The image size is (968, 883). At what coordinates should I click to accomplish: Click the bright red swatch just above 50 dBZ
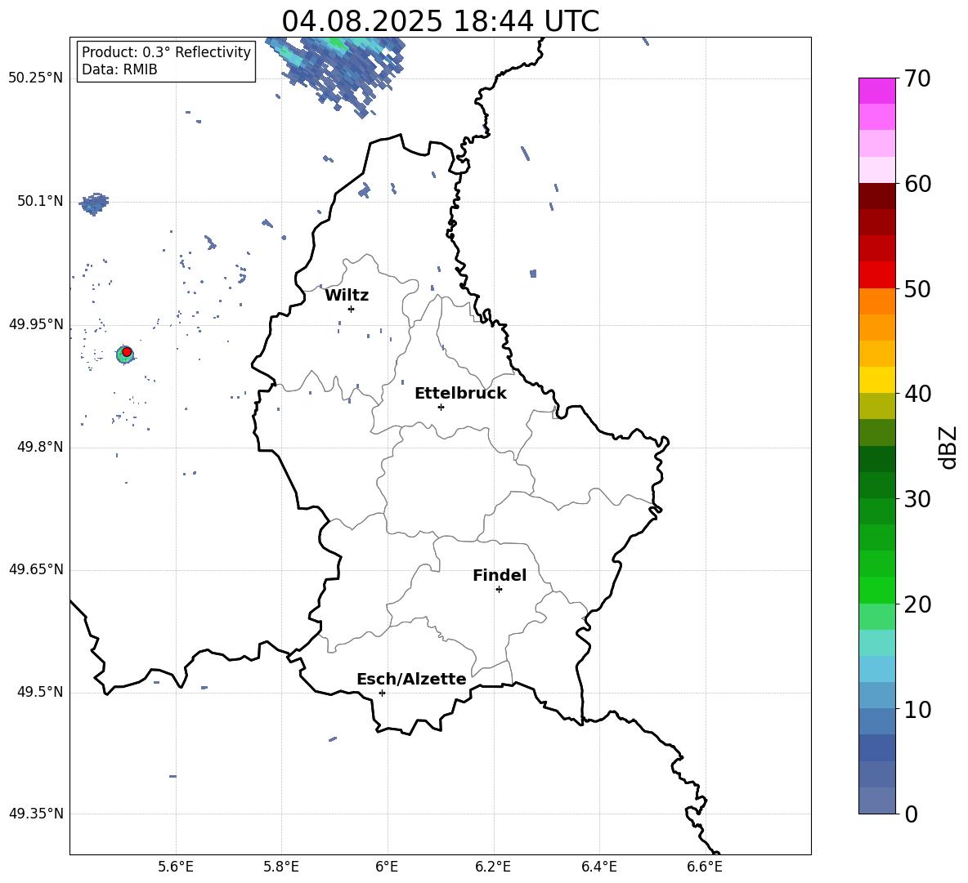[876, 275]
